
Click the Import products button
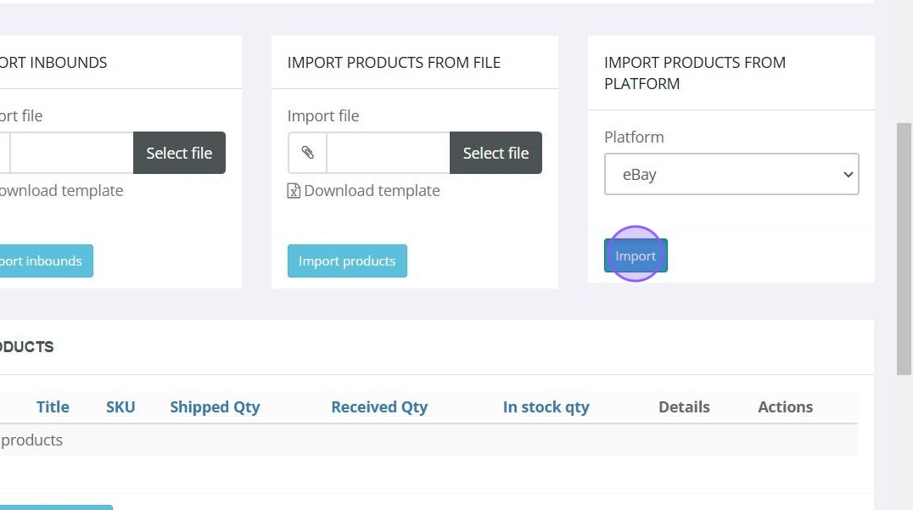[x=347, y=261]
